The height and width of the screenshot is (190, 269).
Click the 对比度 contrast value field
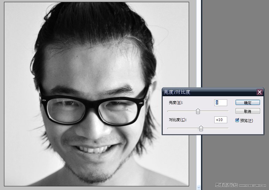coord(220,120)
